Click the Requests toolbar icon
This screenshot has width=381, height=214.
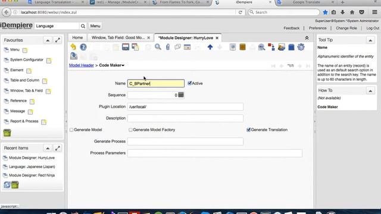tap(282, 47)
